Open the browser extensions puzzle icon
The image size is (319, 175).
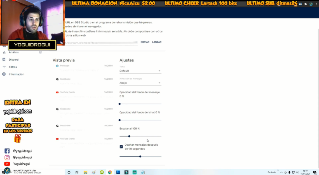(305, 4)
